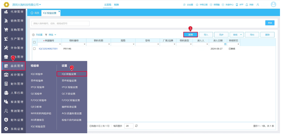
Task: Click the add-user icon in top bar
Action: point(258,5)
